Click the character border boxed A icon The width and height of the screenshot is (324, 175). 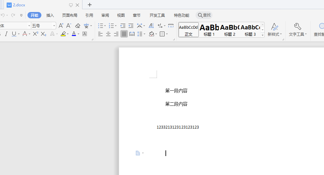85,34
